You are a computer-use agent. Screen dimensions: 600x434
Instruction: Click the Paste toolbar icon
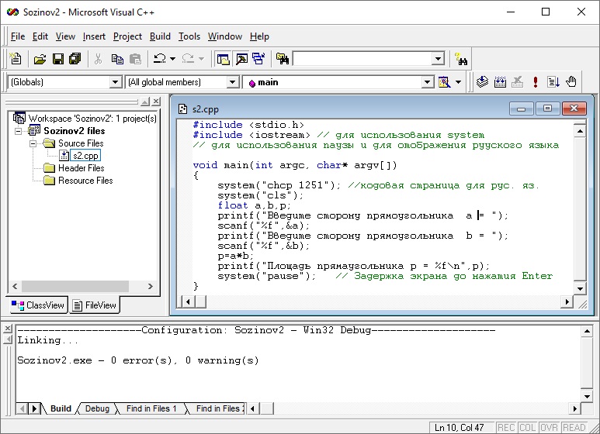(135, 59)
